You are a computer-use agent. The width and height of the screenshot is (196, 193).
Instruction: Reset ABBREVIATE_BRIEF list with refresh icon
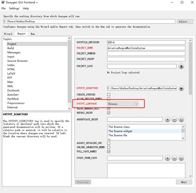[x=181, y=119]
